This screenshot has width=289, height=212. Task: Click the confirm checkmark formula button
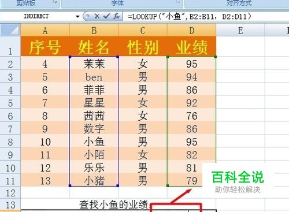[106, 16]
